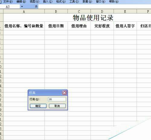Viewport: 151px width, 140px height.
Task: Open the 工具 (Tools) menu
Action: coord(74,2)
